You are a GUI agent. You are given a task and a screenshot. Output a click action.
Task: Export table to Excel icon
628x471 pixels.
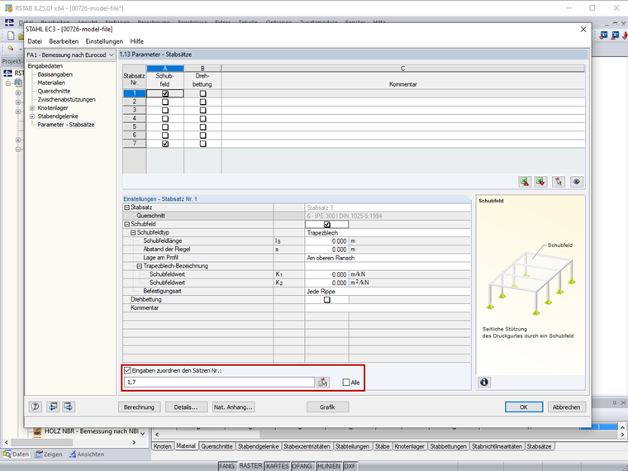pyautogui.click(x=525, y=182)
